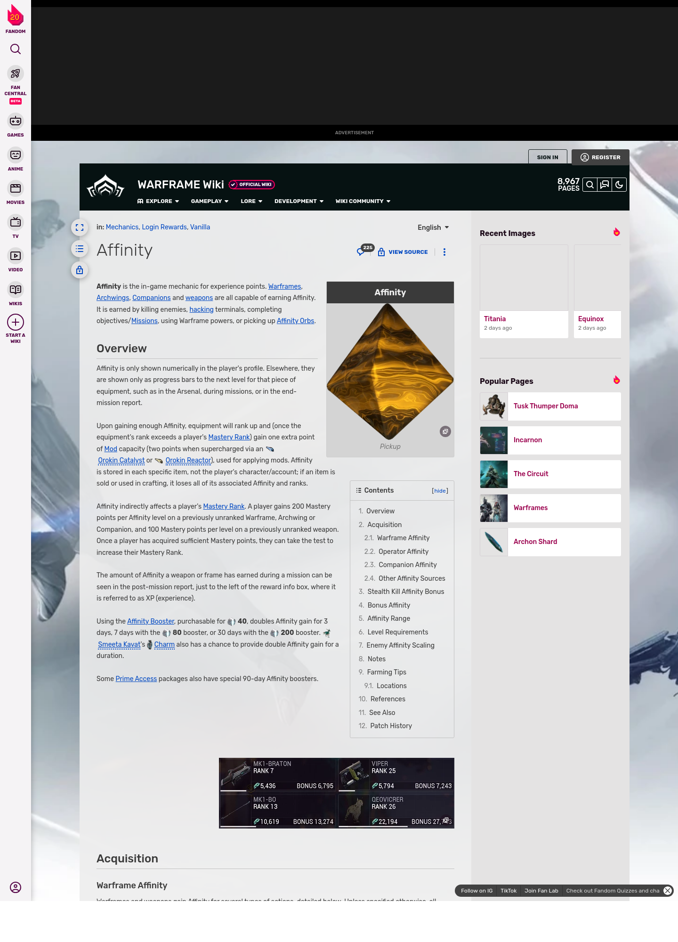This screenshot has height=942, width=678.
Task: Open user profile icon at sidebar bottom
Action: pos(16,887)
